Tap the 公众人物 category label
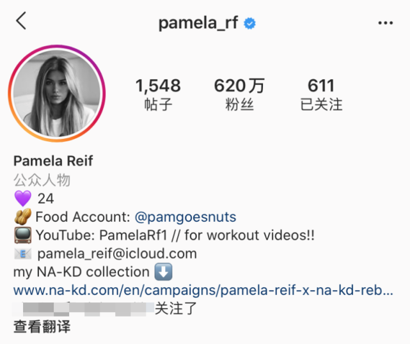The image size is (410, 344). [42, 180]
